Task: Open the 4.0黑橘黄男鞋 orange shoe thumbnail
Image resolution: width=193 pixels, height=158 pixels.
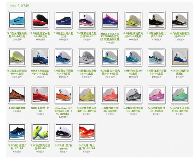Action: pyautogui.click(x=17, y=95)
